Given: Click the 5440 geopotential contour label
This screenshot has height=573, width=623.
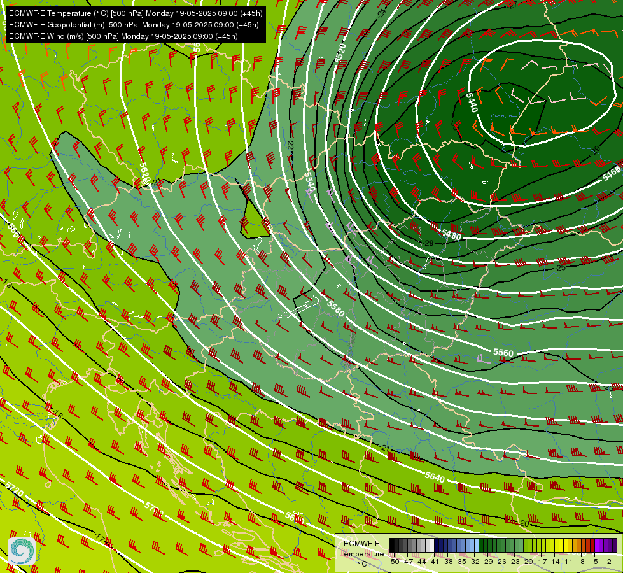Looking at the screenshot, I should click(472, 103).
